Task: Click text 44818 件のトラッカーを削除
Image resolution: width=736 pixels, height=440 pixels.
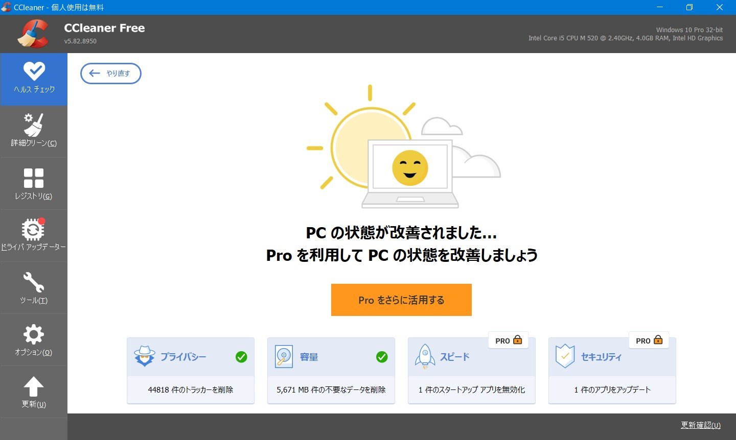Action: coord(191,389)
